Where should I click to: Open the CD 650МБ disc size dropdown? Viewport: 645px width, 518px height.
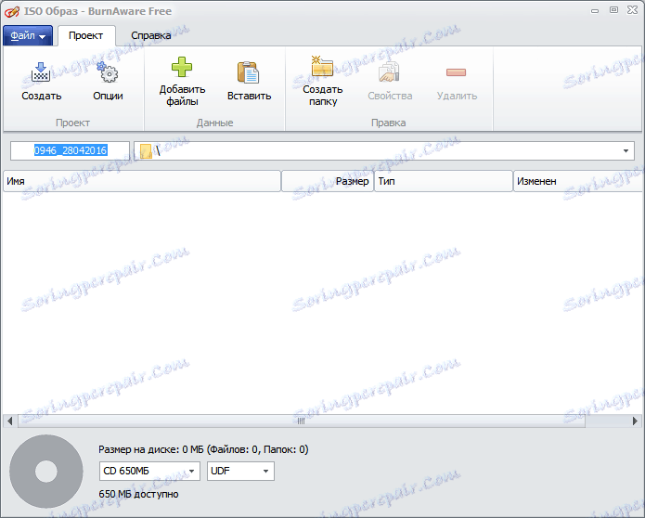149,471
